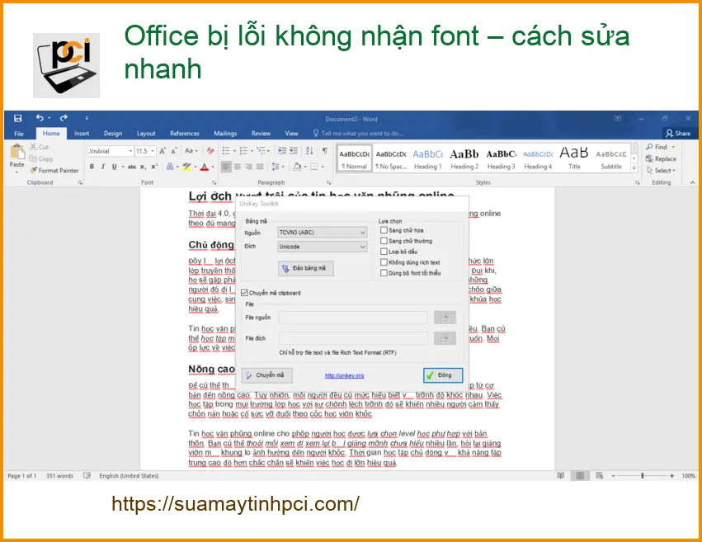Clear all formatting
Screen dimensions: 702x542
[210, 151]
